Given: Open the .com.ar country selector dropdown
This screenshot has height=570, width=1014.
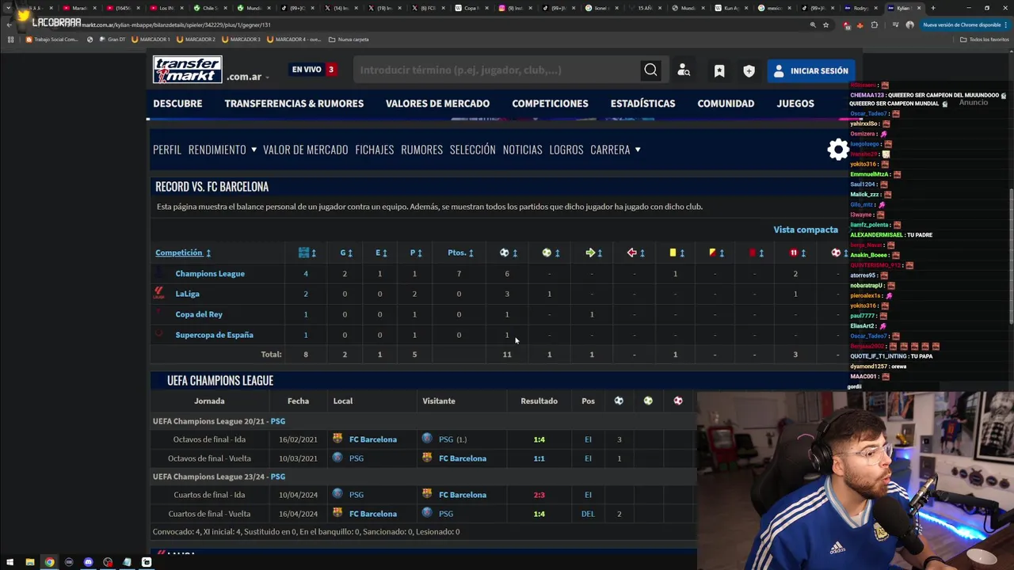Looking at the screenshot, I should (x=248, y=77).
